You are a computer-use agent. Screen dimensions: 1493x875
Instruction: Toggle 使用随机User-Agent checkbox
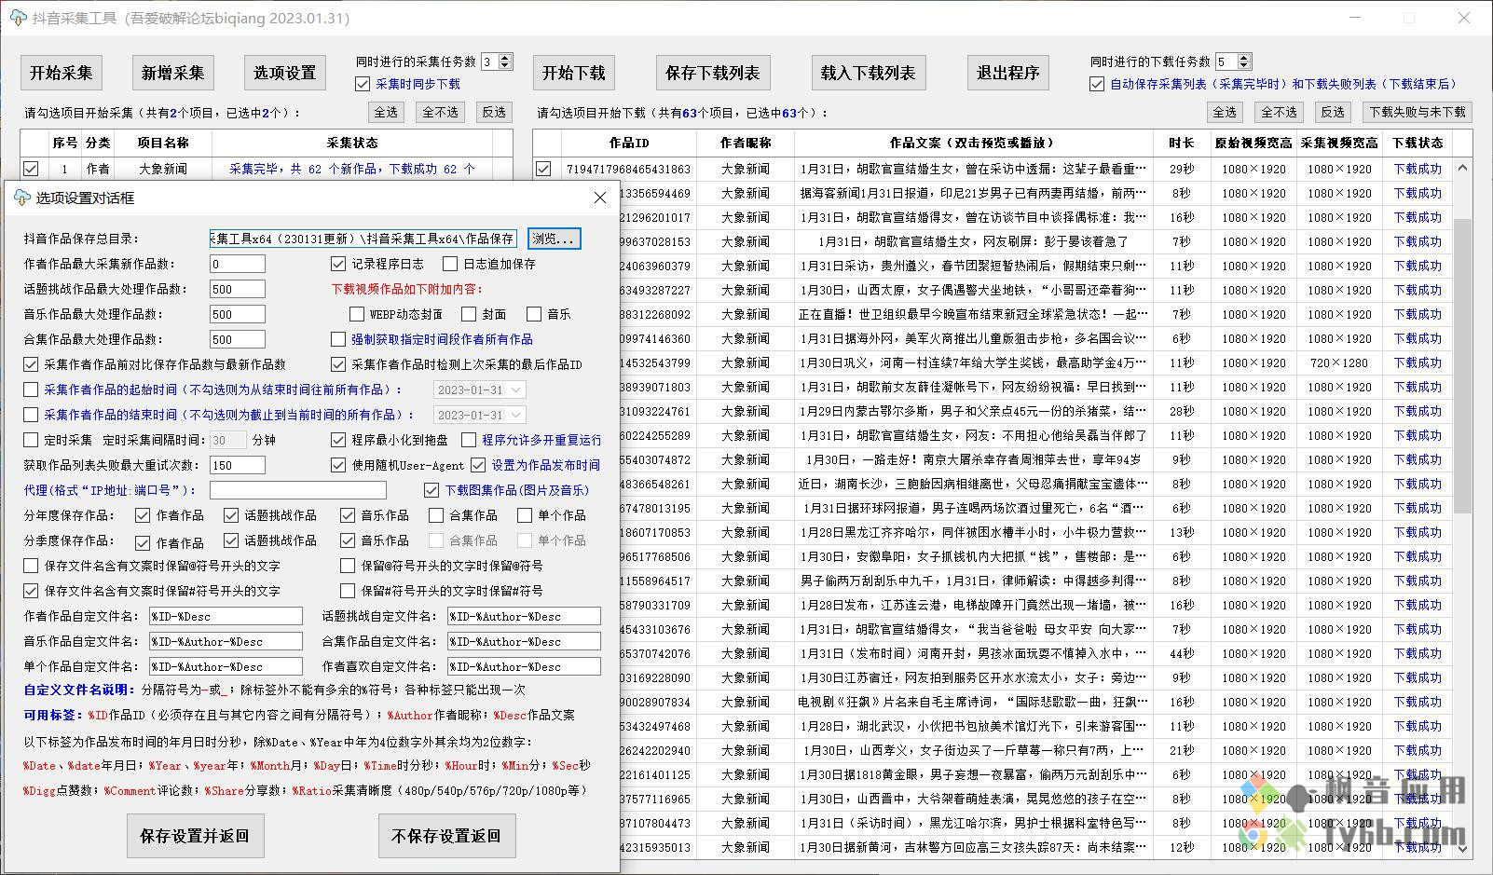[x=338, y=465]
